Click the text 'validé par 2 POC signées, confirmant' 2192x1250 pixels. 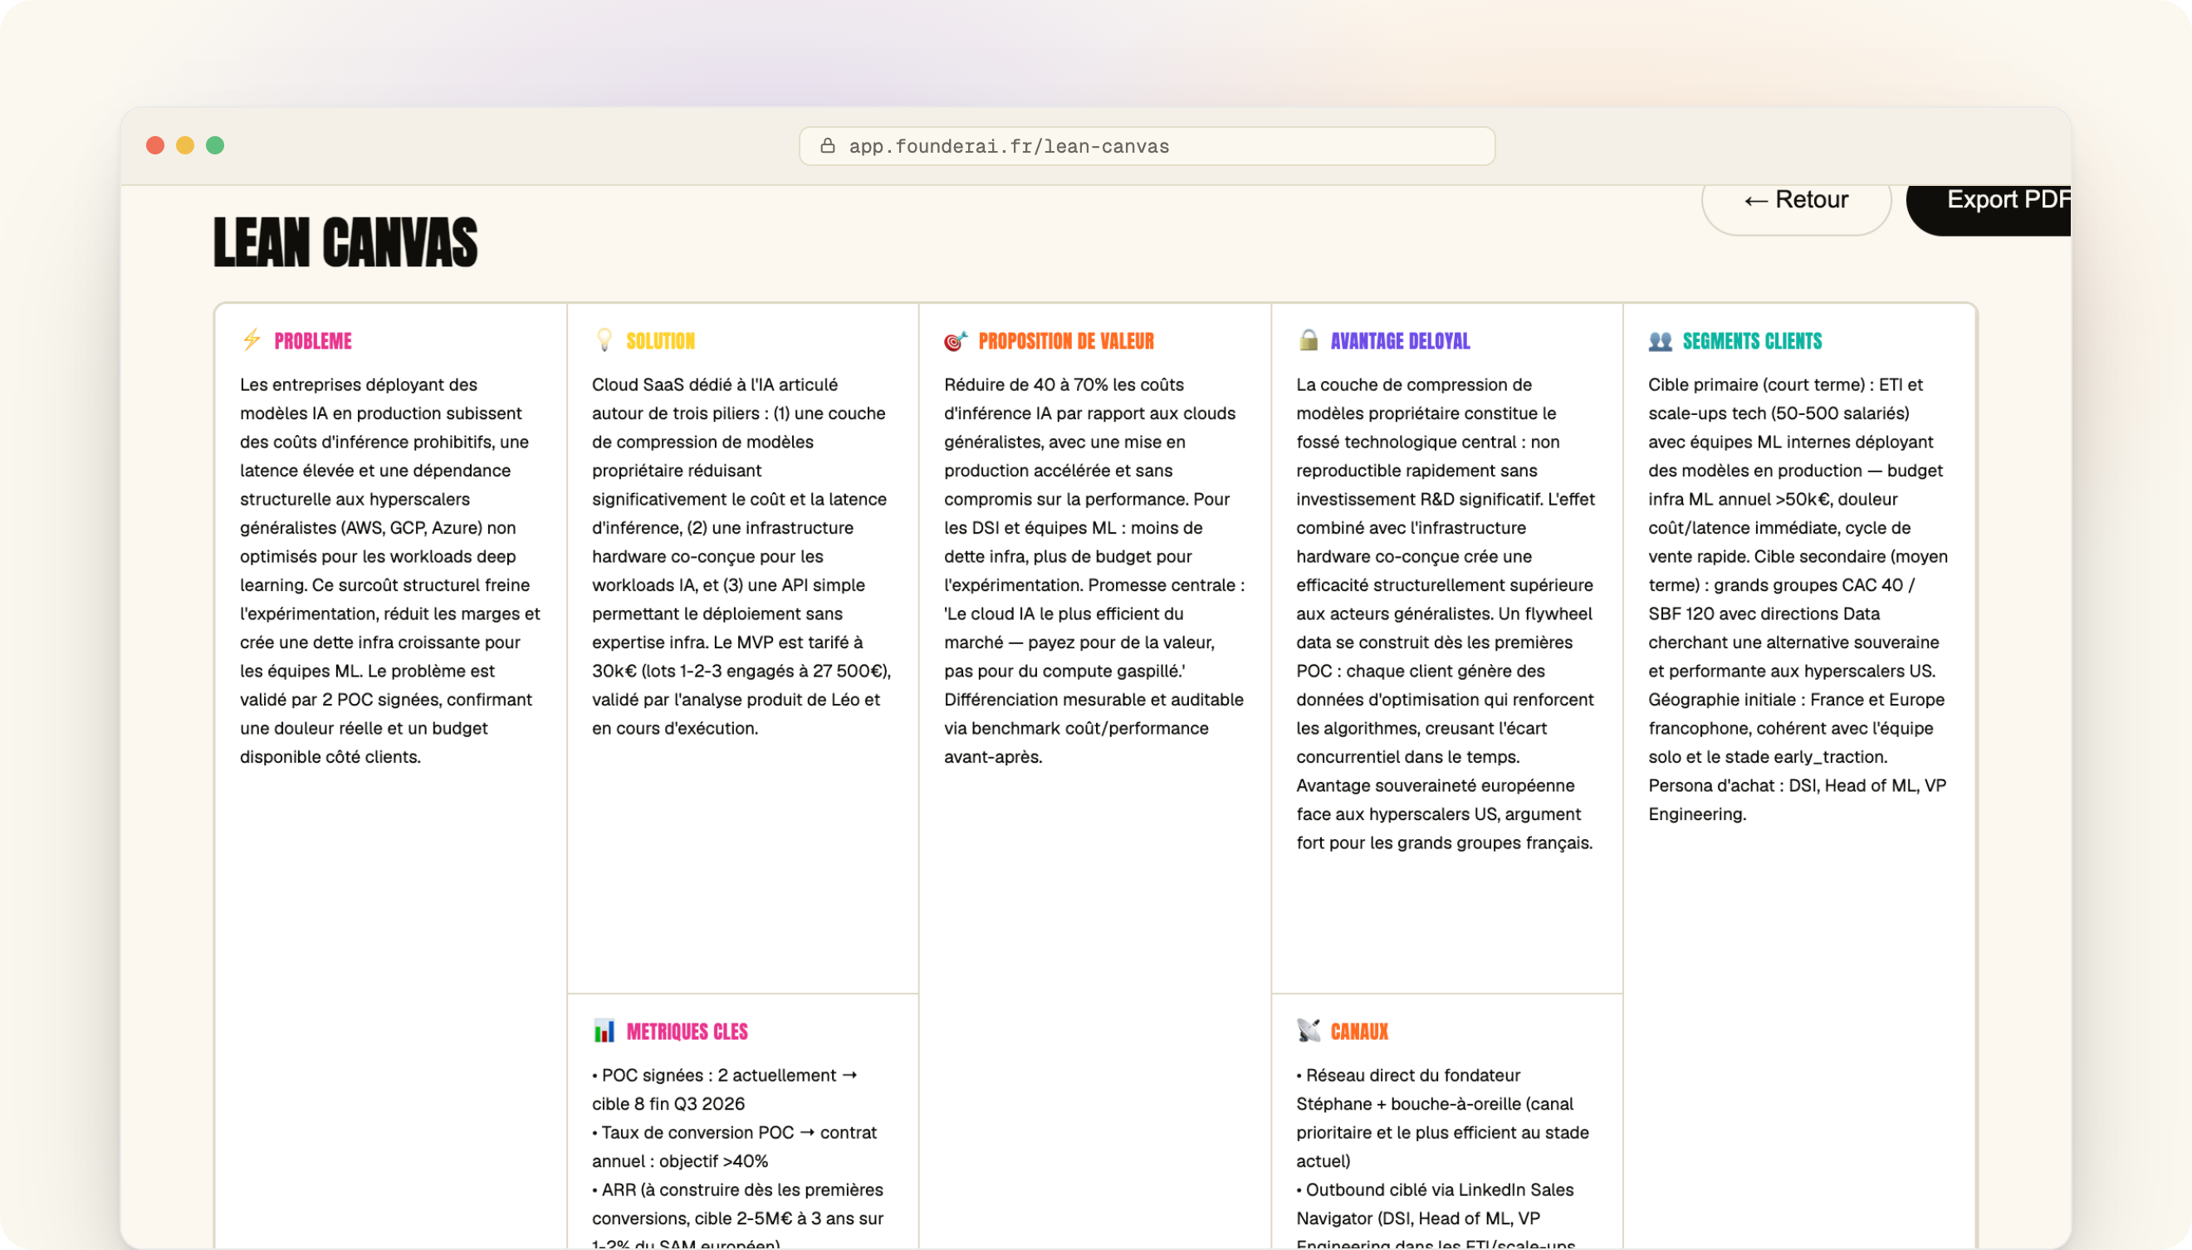385,700
